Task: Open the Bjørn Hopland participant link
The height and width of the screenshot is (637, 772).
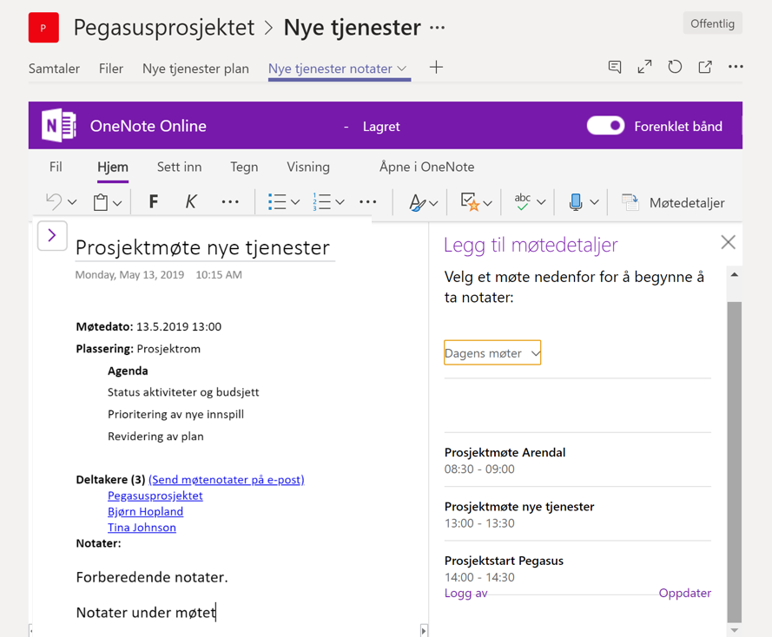Action: point(145,511)
